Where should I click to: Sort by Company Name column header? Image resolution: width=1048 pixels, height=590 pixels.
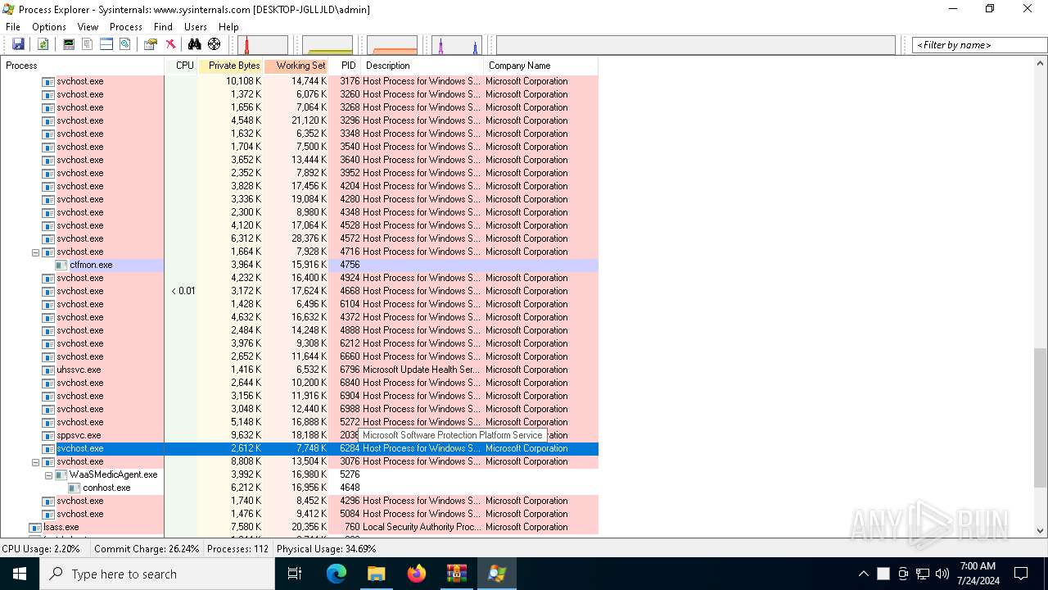540,66
